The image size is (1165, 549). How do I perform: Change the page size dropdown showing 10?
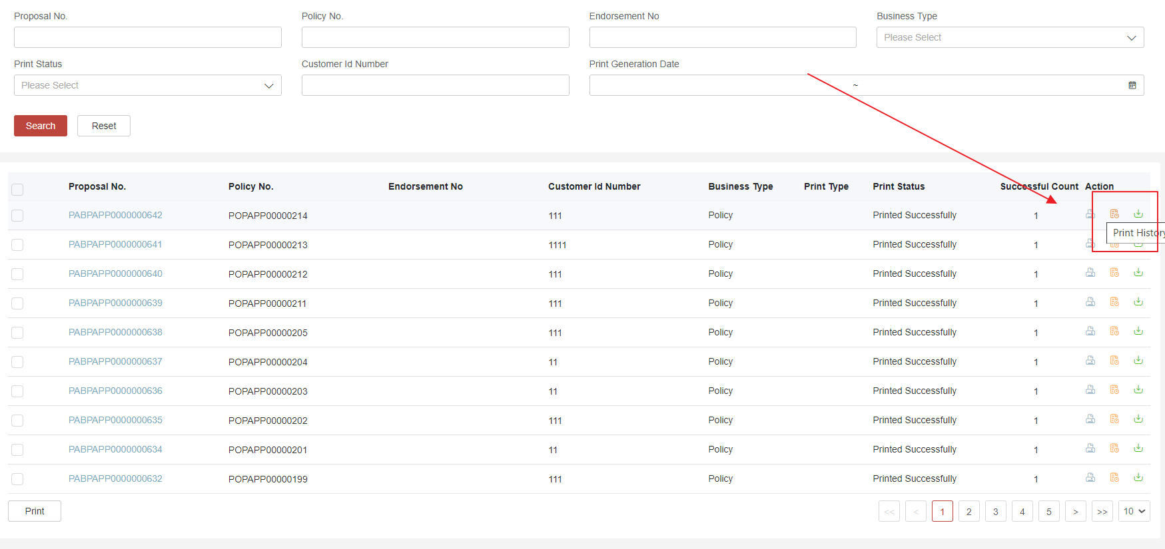[x=1134, y=511]
